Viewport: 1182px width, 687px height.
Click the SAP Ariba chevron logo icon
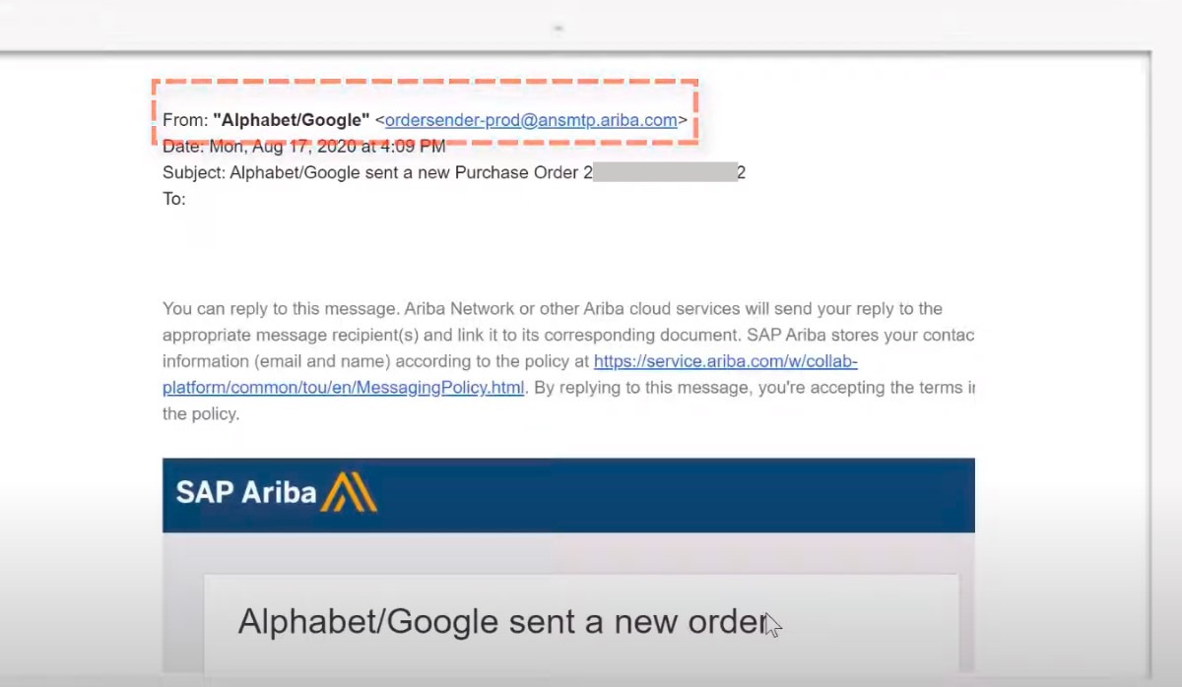[x=349, y=492]
